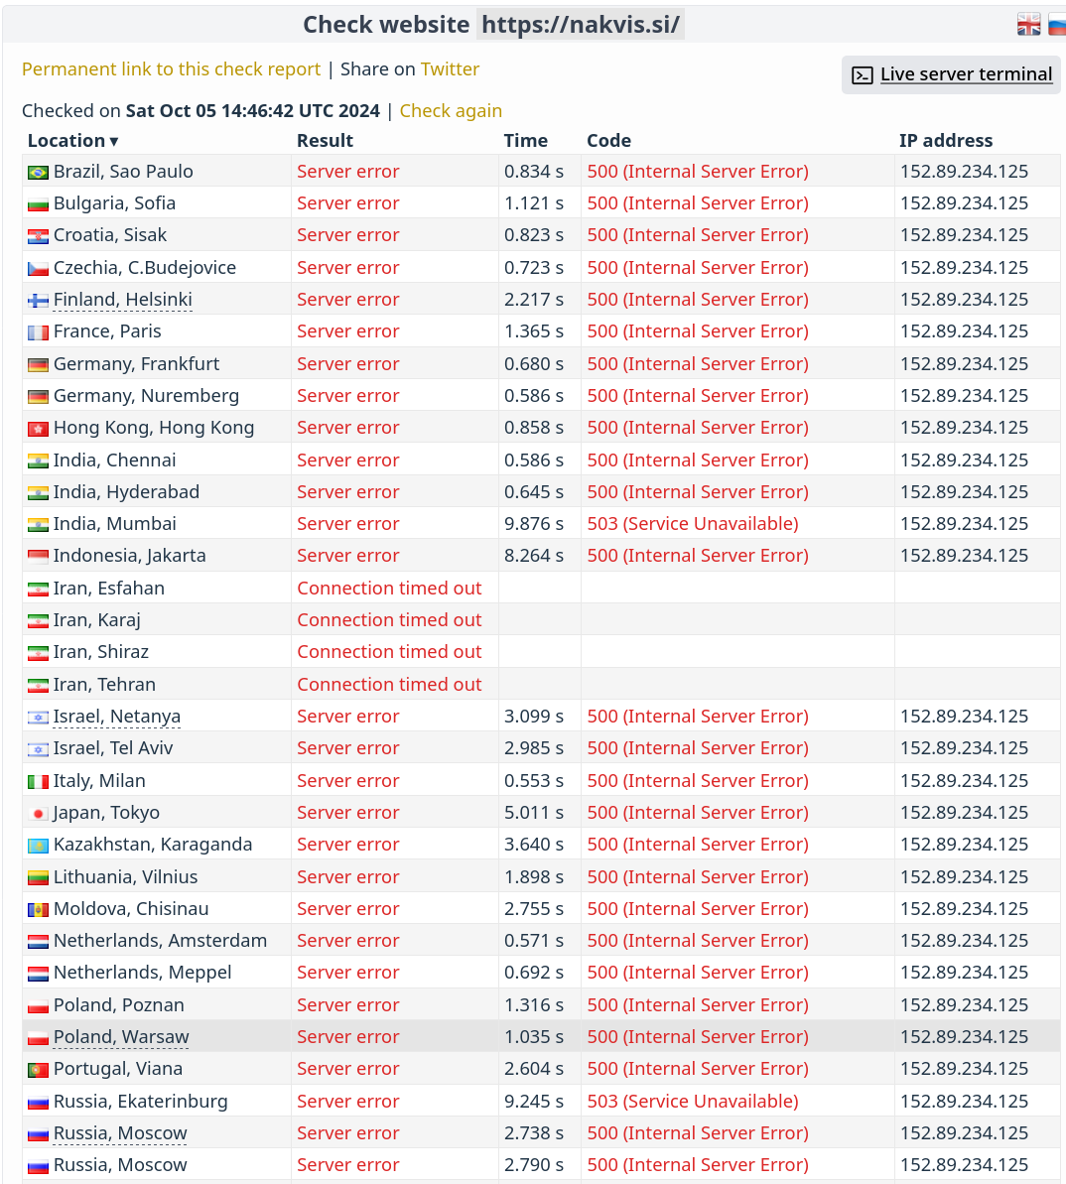Click the Israel, Netanya location link
This screenshot has width=1066, height=1184.
[x=116, y=717]
